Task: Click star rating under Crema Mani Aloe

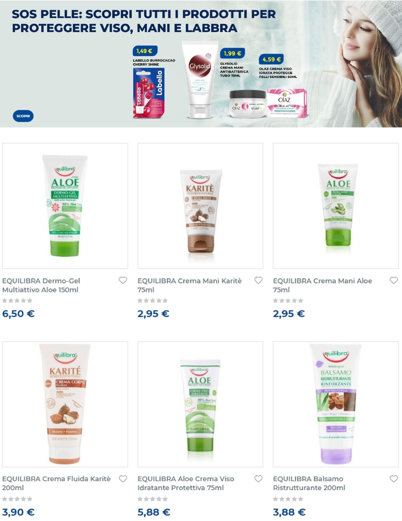Action: point(288,301)
